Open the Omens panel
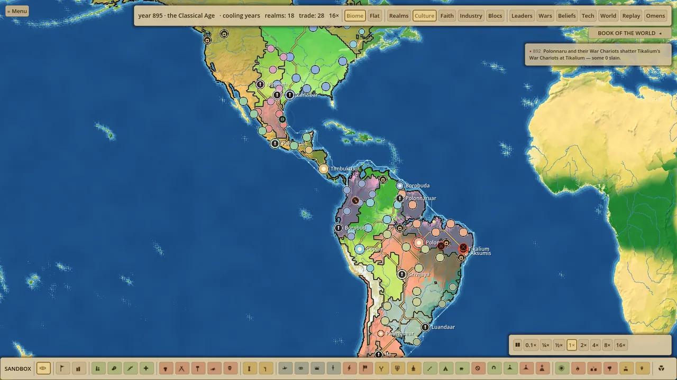The height and width of the screenshot is (380, 677). coord(655,16)
